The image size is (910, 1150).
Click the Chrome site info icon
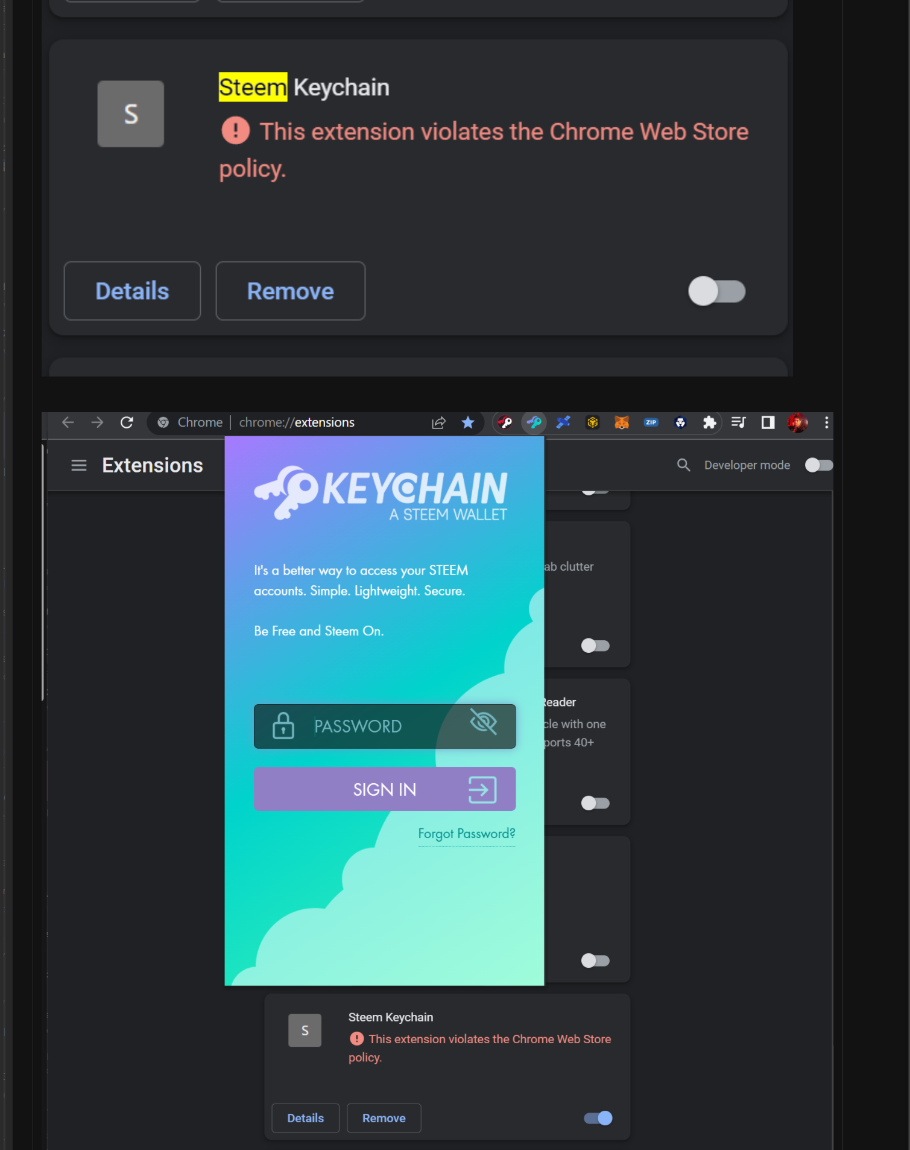[x=163, y=422]
